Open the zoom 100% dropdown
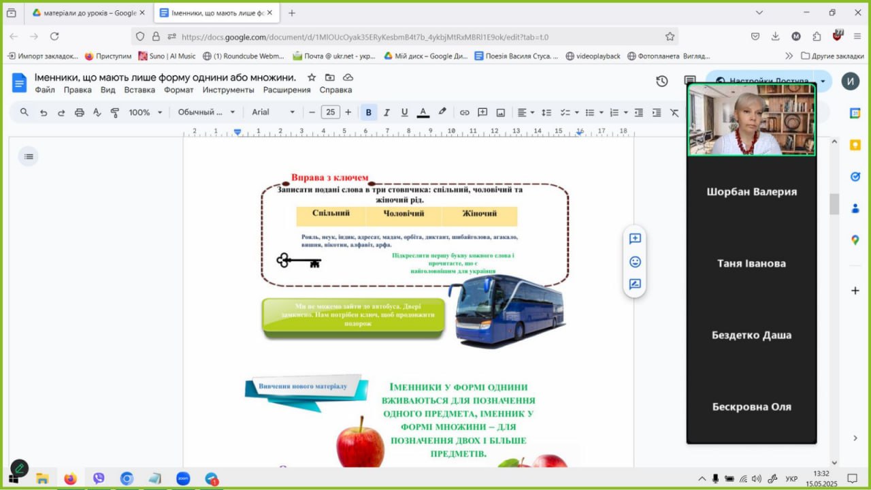The height and width of the screenshot is (490, 871). pyautogui.click(x=146, y=112)
